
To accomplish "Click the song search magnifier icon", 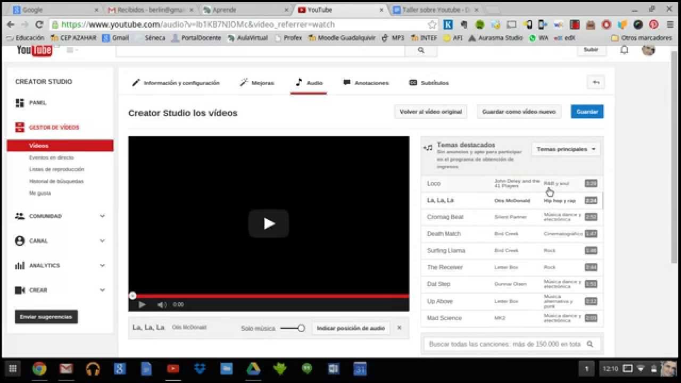I will click(590, 344).
